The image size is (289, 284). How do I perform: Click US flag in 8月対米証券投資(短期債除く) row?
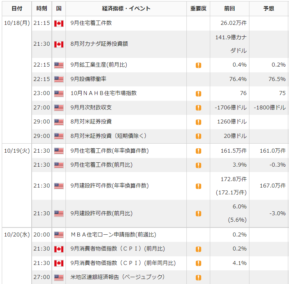click(59, 136)
